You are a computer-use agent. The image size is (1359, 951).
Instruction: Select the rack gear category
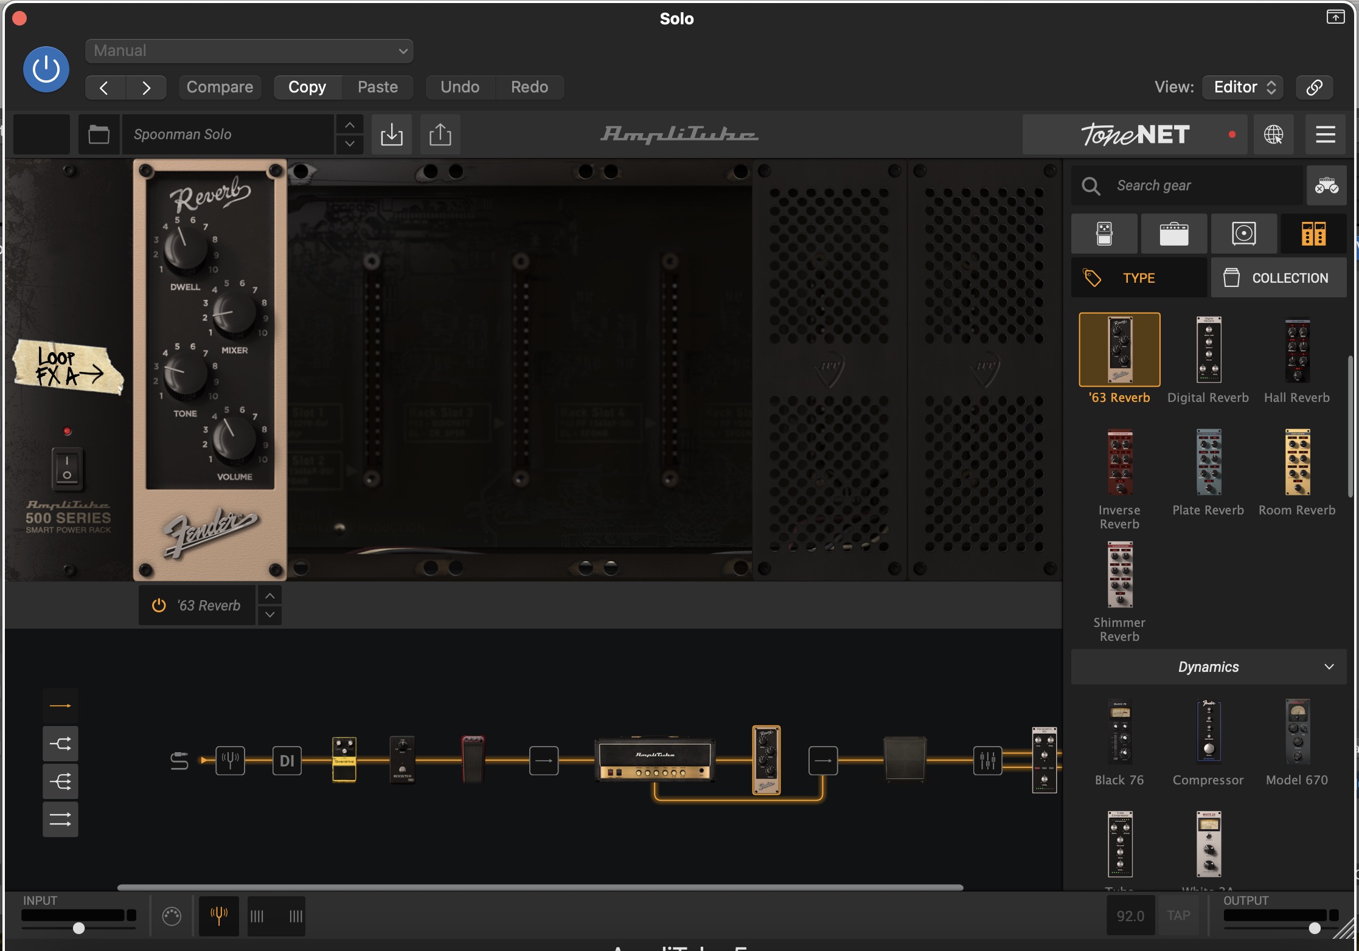coord(1314,233)
